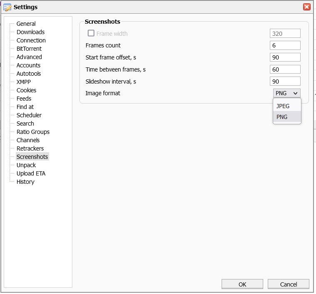Choose JPEG from the format list
Viewport: 316px width, 294px height.
coord(283,106)
